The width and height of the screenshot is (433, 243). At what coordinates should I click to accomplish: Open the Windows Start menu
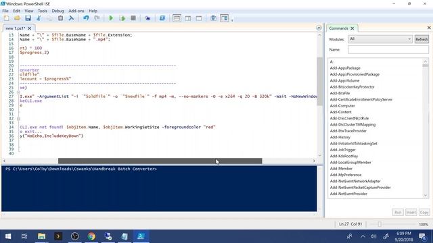coord(8,236)
